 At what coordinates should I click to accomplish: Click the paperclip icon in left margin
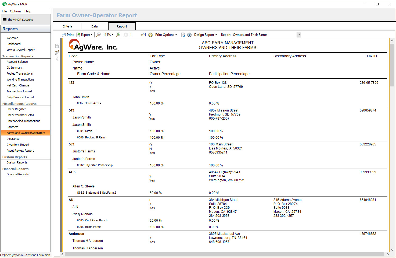[x=57, y=53]
